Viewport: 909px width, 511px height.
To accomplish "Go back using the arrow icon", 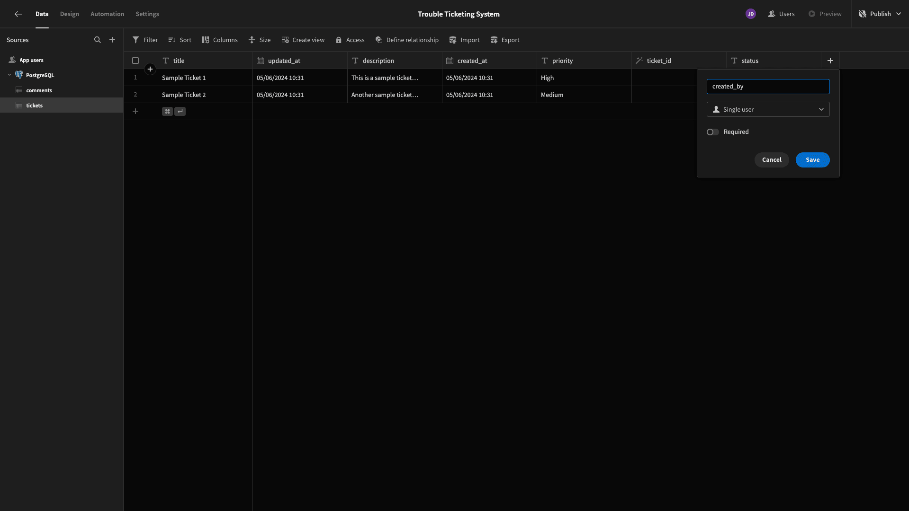I will pos(18,14).
